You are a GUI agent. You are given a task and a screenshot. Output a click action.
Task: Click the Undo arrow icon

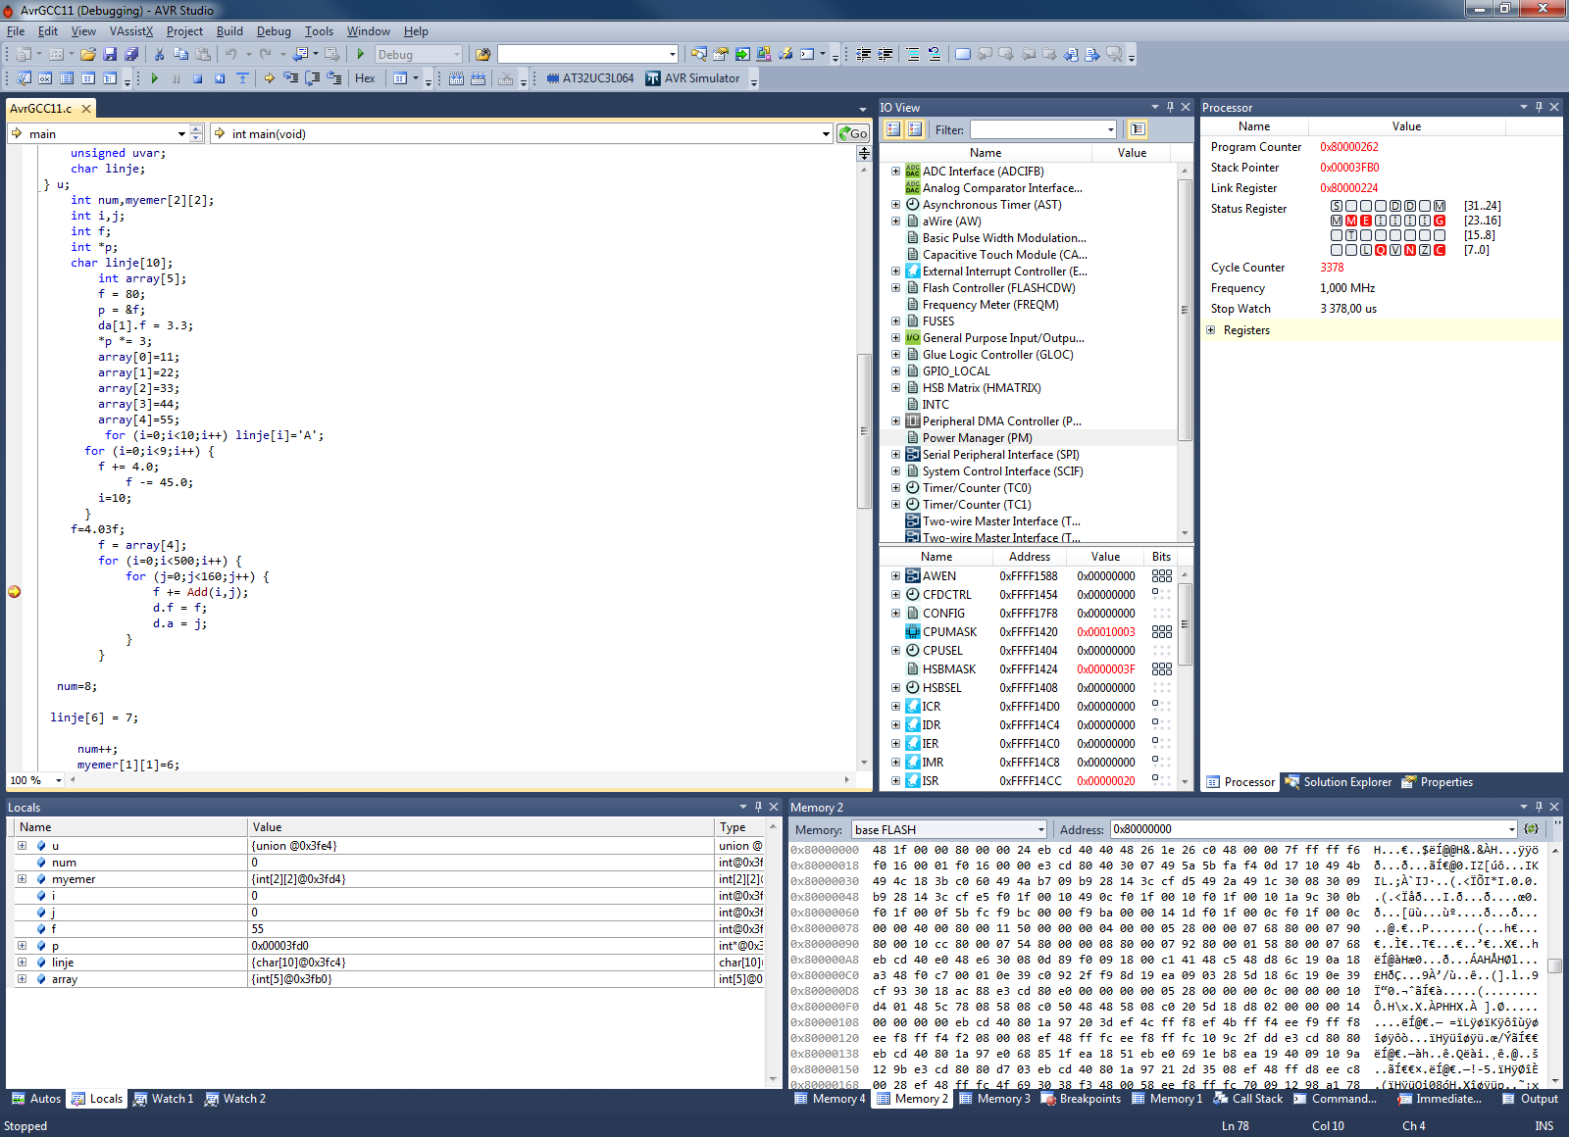[x=230, y=54]
